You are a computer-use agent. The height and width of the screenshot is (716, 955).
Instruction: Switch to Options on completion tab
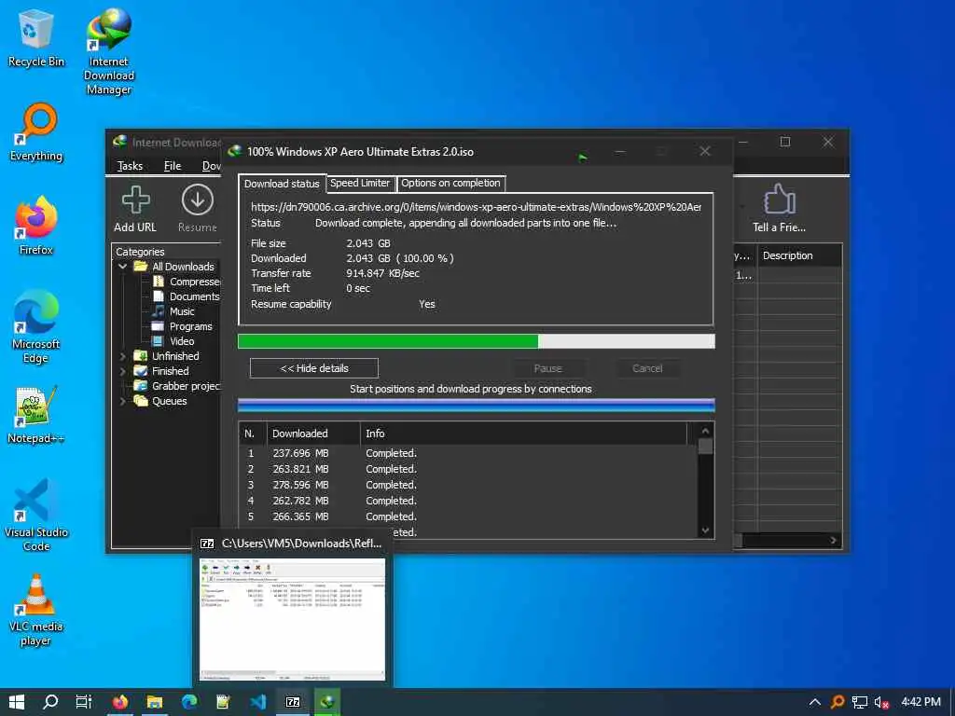coord(450,183)
